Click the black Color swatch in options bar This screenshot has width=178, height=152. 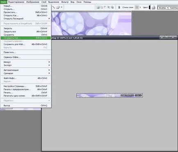[x=150, y=7]
